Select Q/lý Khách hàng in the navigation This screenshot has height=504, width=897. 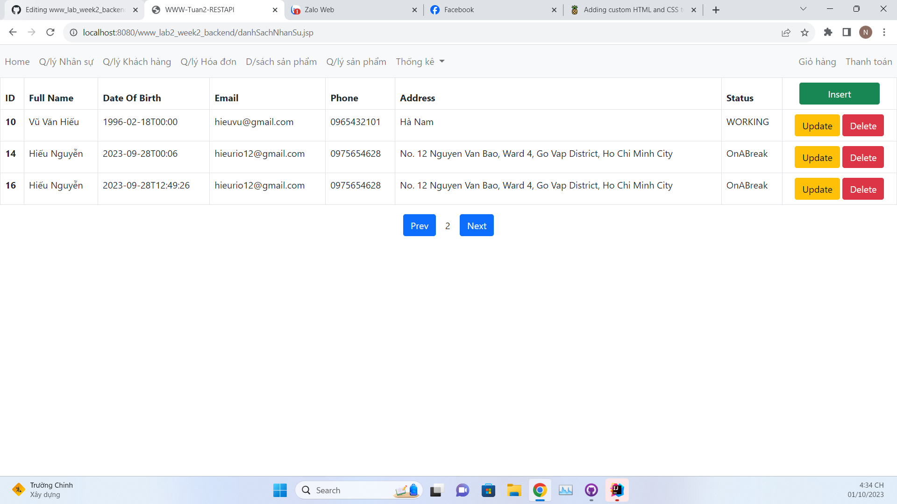137,61
